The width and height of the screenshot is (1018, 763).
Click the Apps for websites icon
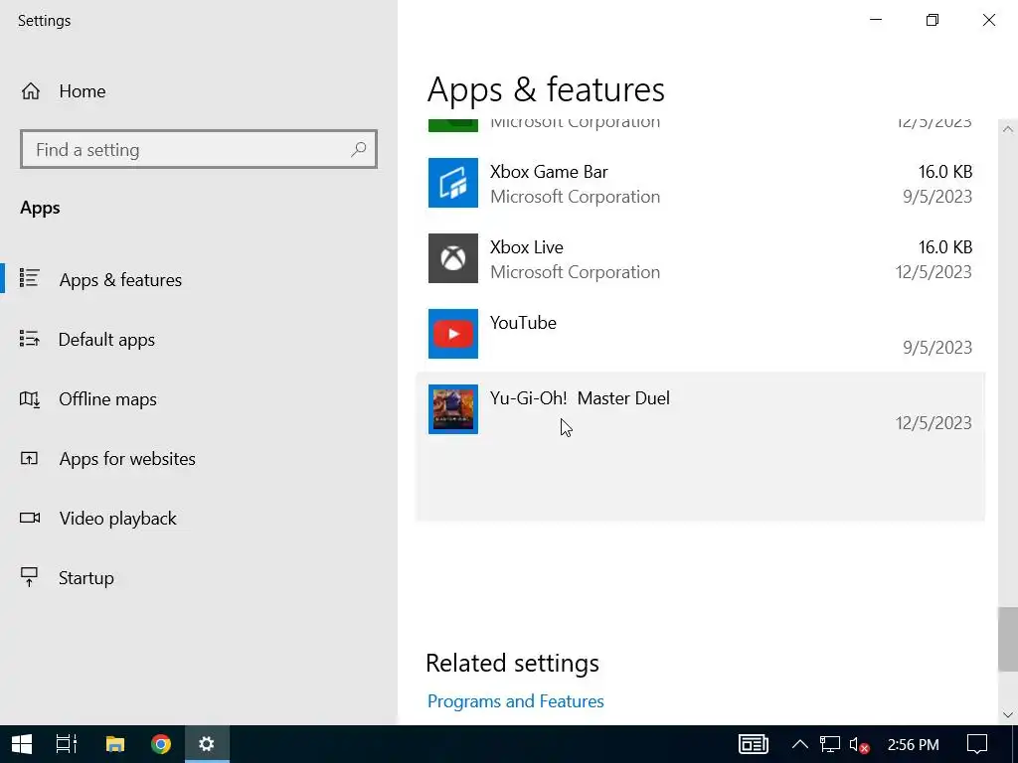(x=29, y=459)
